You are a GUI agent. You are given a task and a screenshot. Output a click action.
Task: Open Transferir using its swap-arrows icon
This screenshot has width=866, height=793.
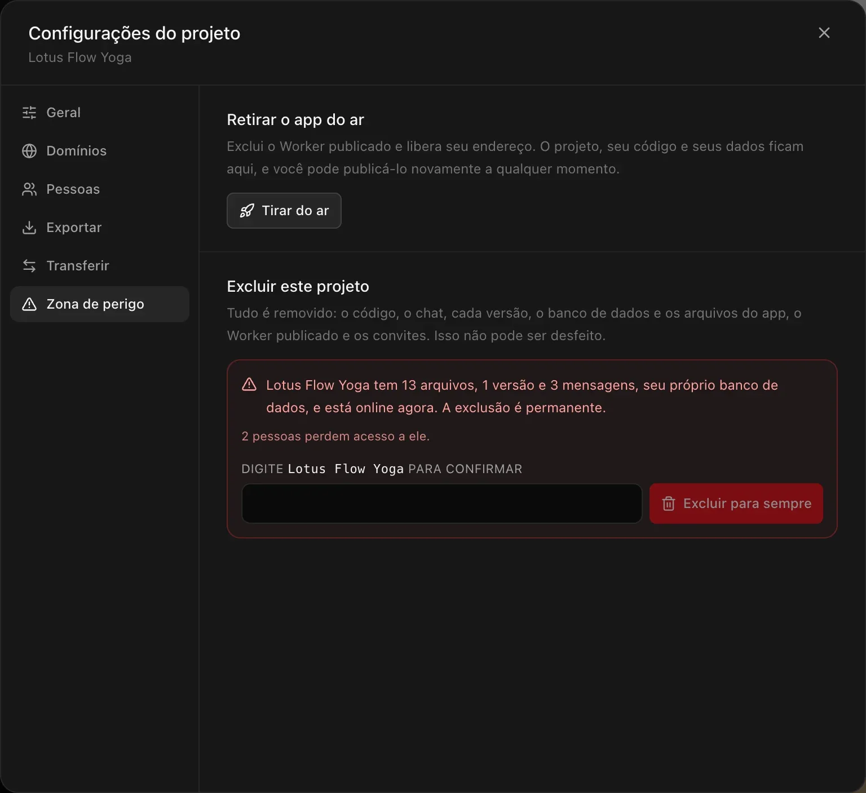coord(29,266)
